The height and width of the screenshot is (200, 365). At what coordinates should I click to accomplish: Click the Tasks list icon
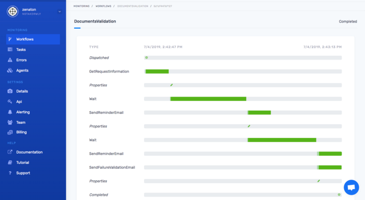(x=10, y=50)
